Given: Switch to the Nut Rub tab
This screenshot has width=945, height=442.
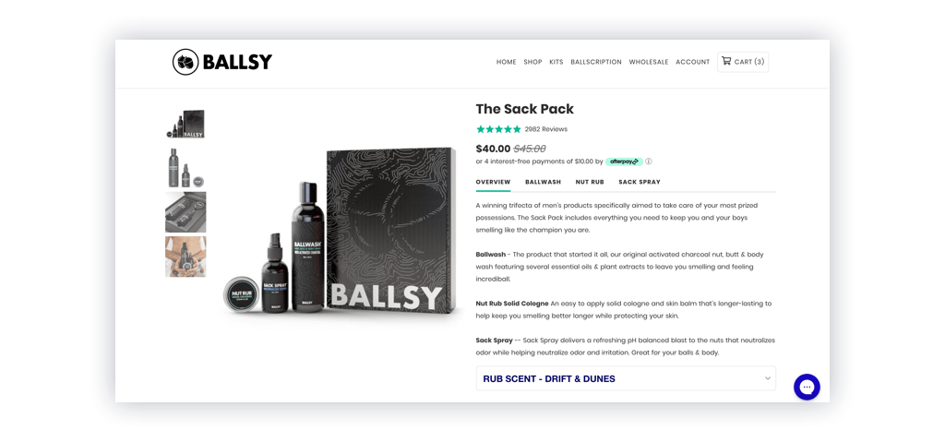Looking at the screenshot, I should (590, 182).
